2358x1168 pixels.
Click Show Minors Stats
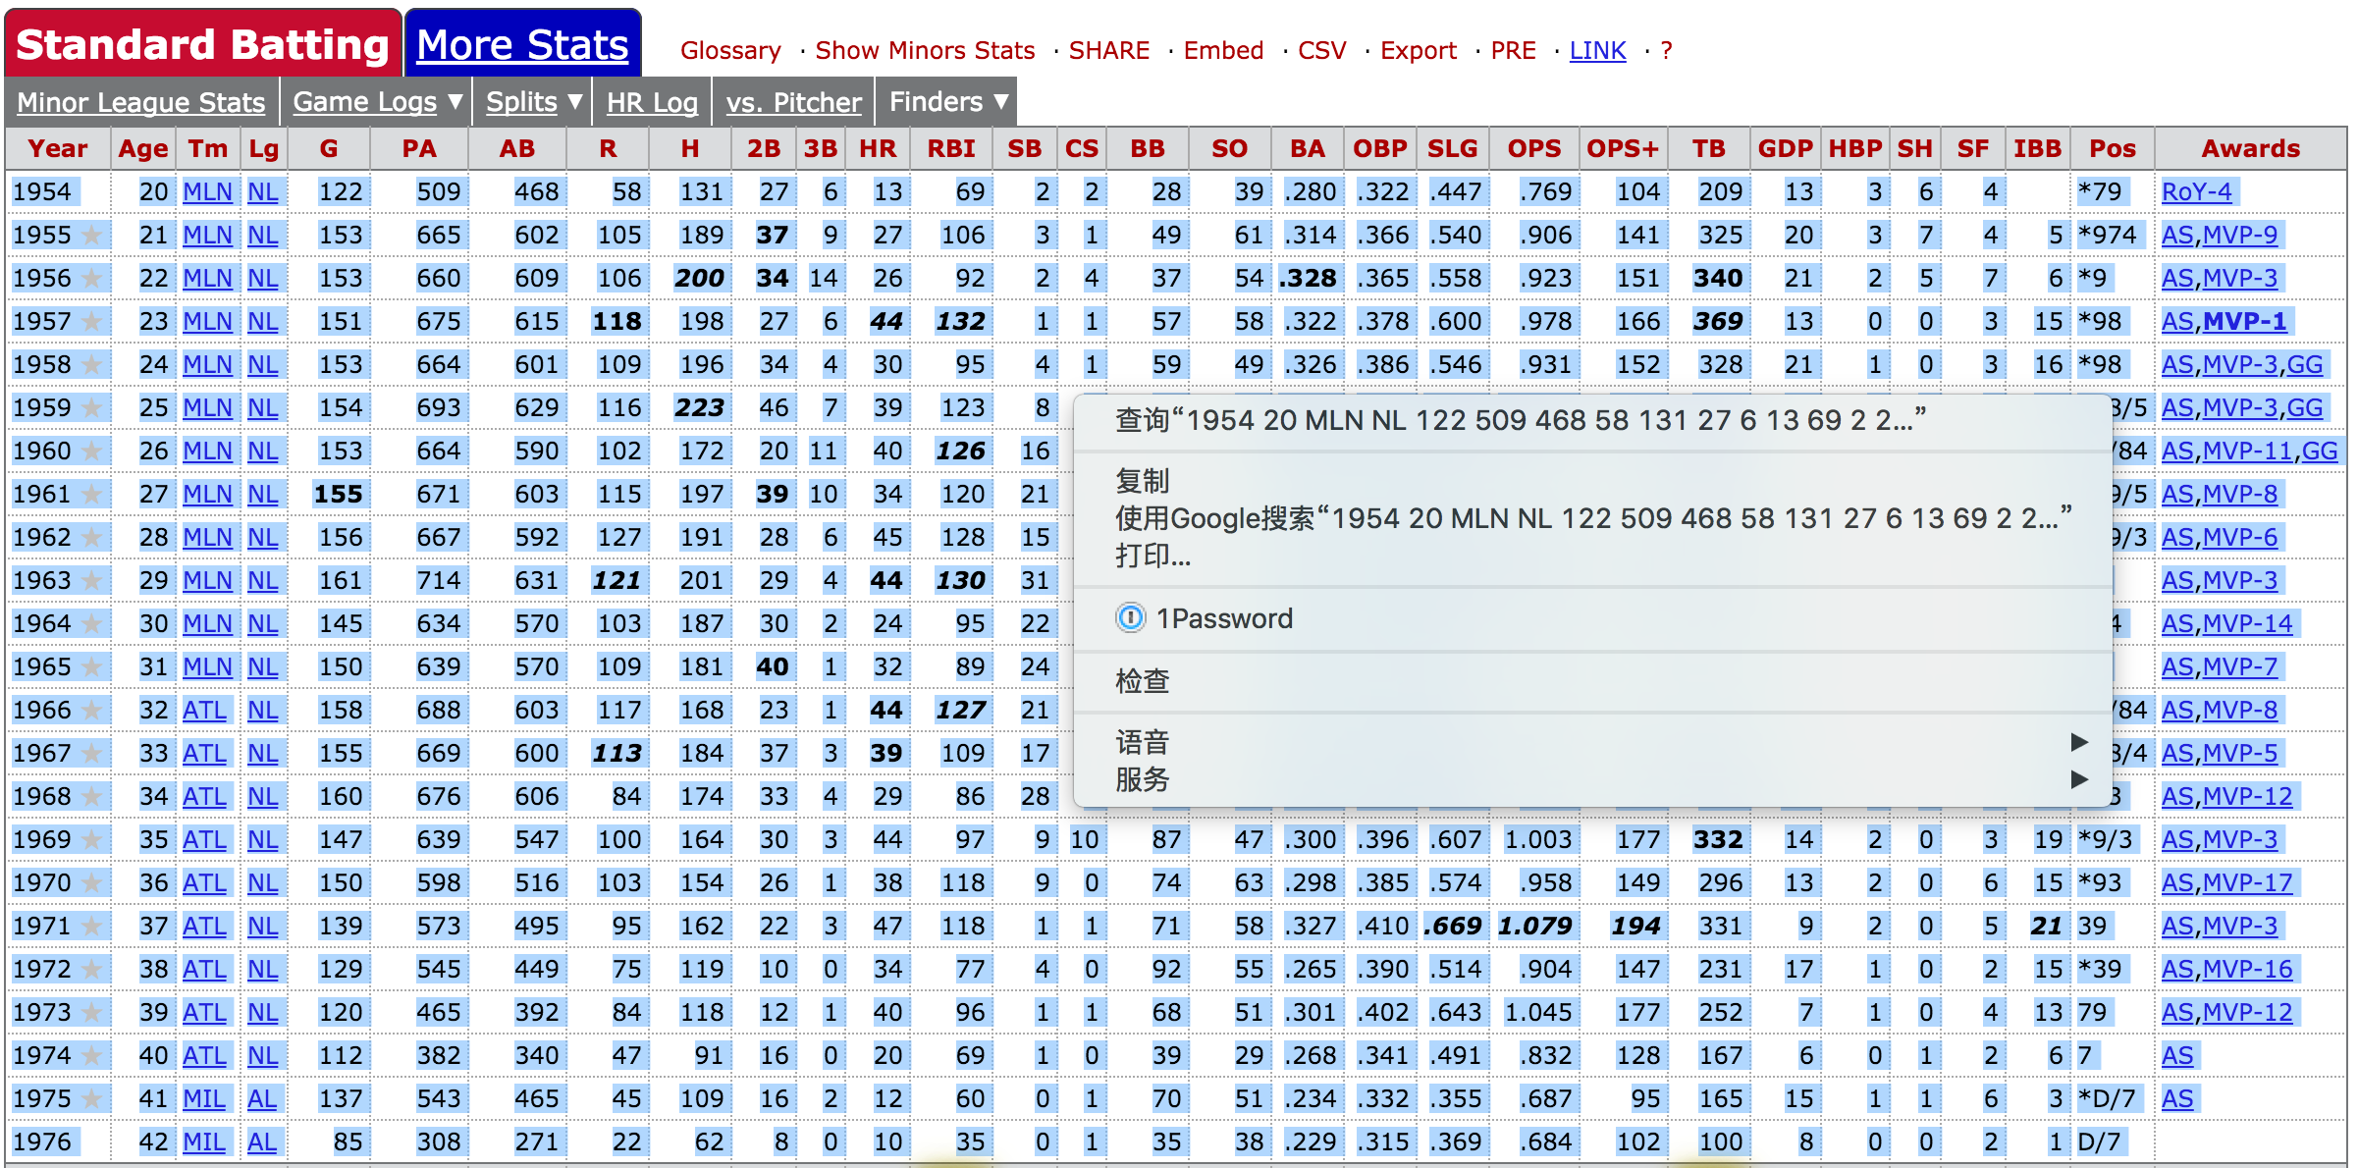(x=925, y=50)
